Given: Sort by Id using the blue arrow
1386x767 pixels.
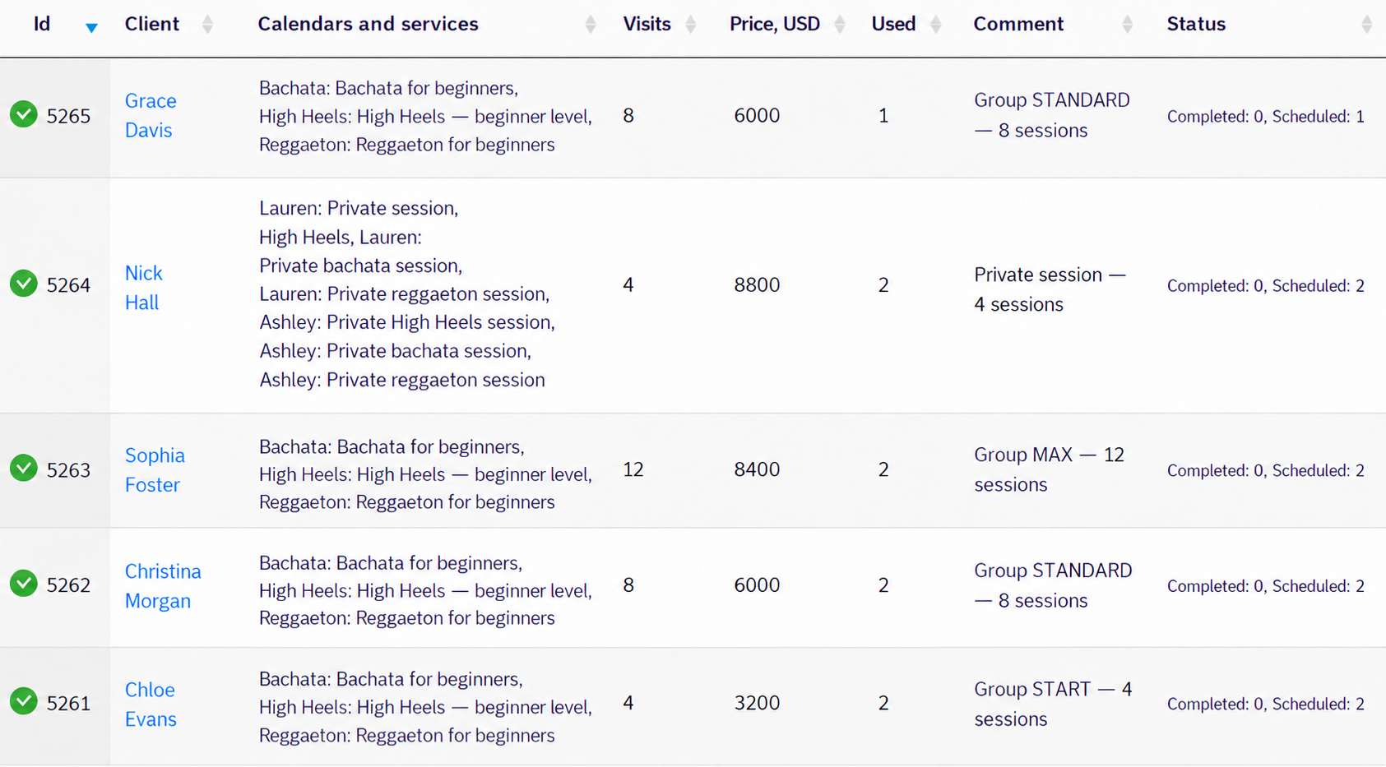Looking at the screenshot, I should tap(91, 27).
